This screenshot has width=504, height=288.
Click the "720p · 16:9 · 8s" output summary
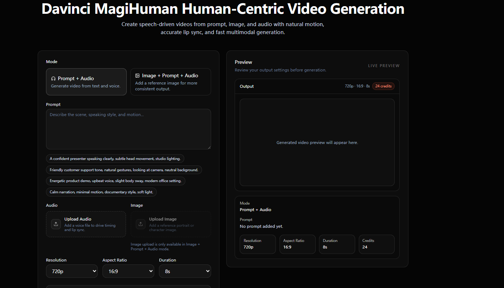[357, 86]
